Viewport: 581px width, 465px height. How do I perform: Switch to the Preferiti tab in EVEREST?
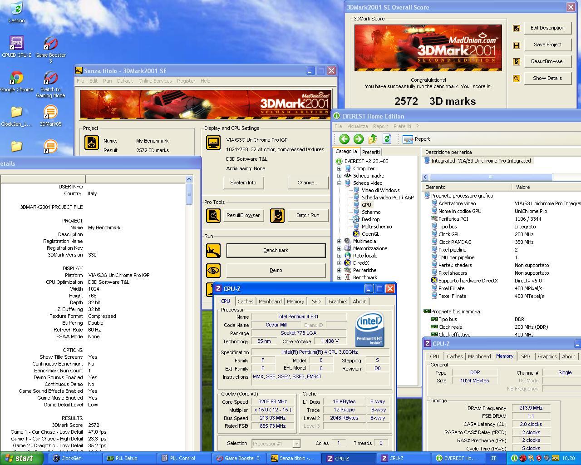tap(371, 152)
